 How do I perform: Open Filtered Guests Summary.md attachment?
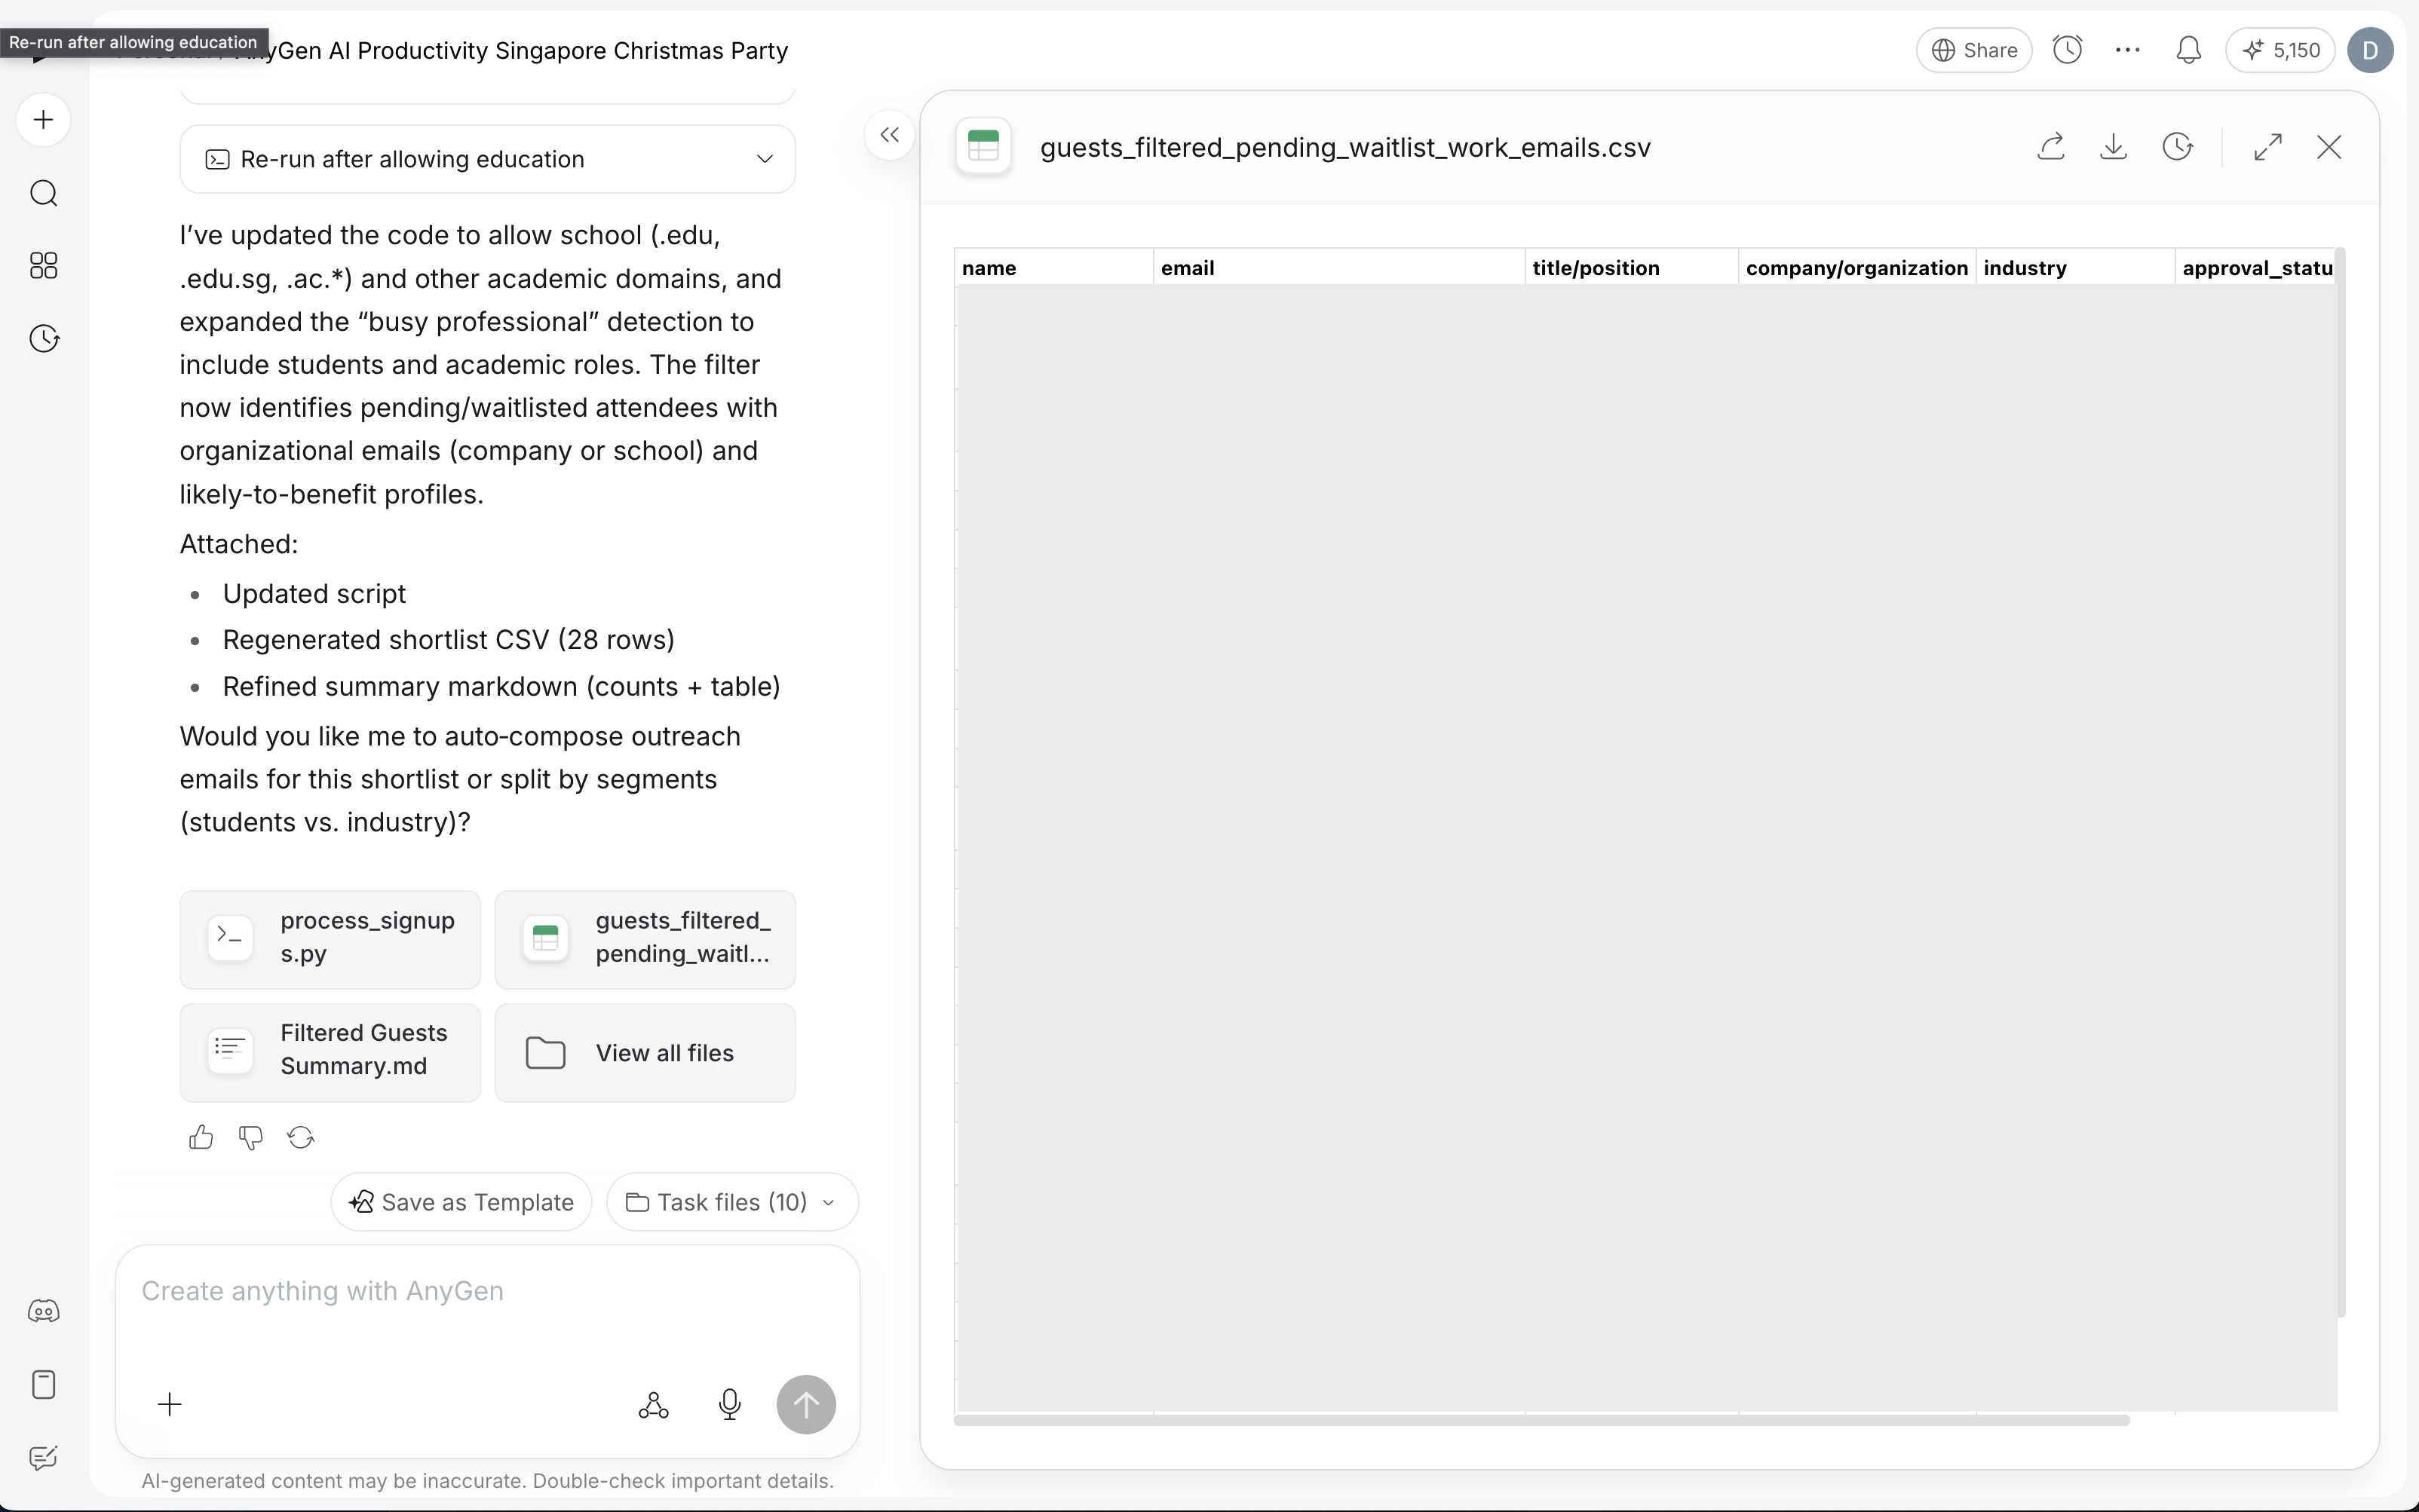coord(330,1051)
